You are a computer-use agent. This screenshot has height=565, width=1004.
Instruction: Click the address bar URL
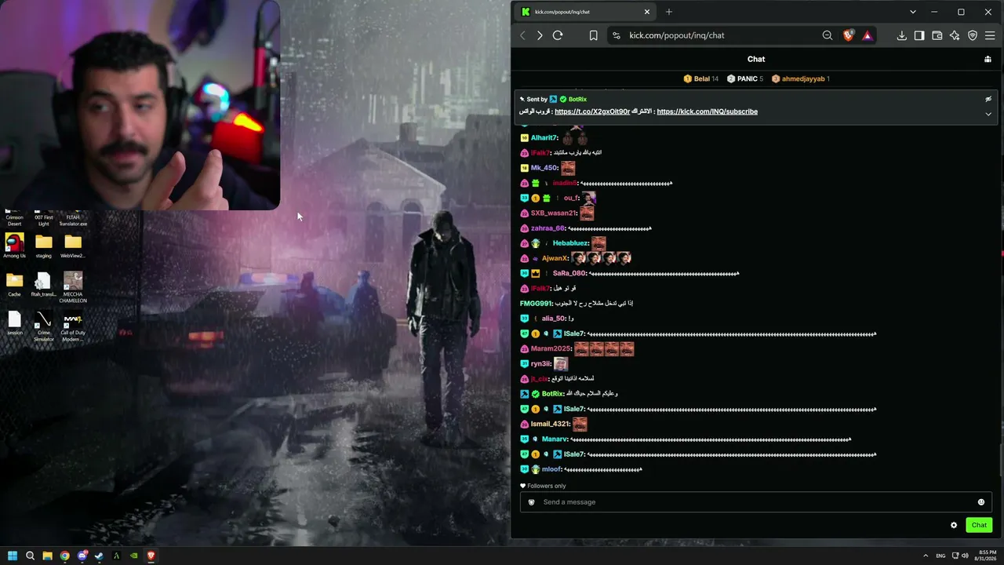click(677, 35)
